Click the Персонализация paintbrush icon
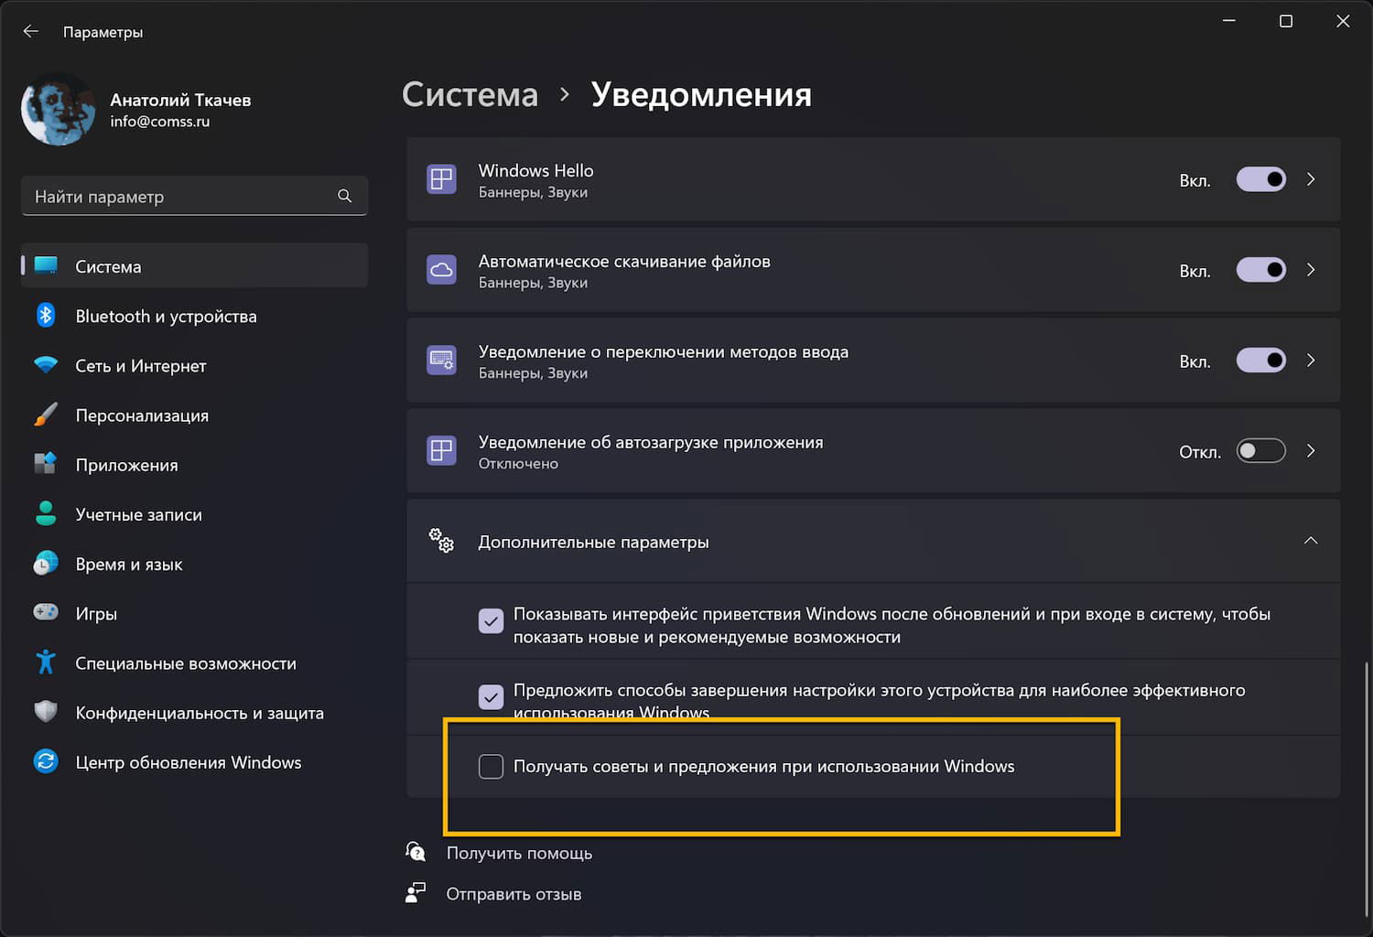This screenshot has height=937, width=1373. (x=46, y=415)
